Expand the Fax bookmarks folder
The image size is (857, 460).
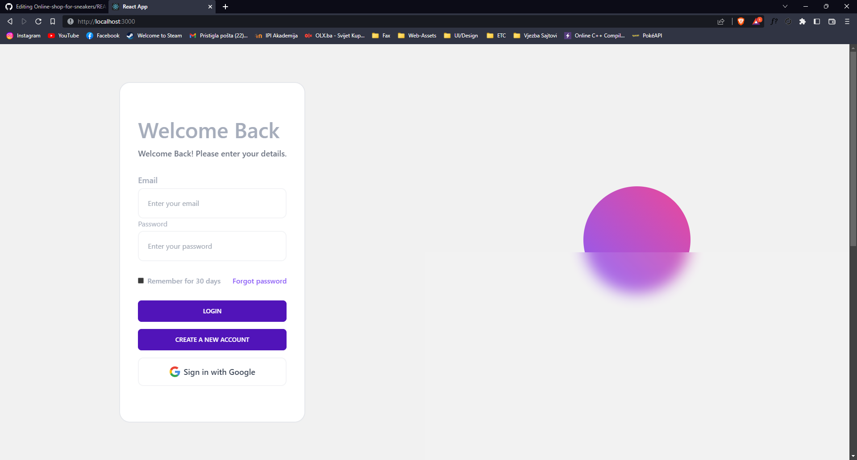(x=381, y=36)
